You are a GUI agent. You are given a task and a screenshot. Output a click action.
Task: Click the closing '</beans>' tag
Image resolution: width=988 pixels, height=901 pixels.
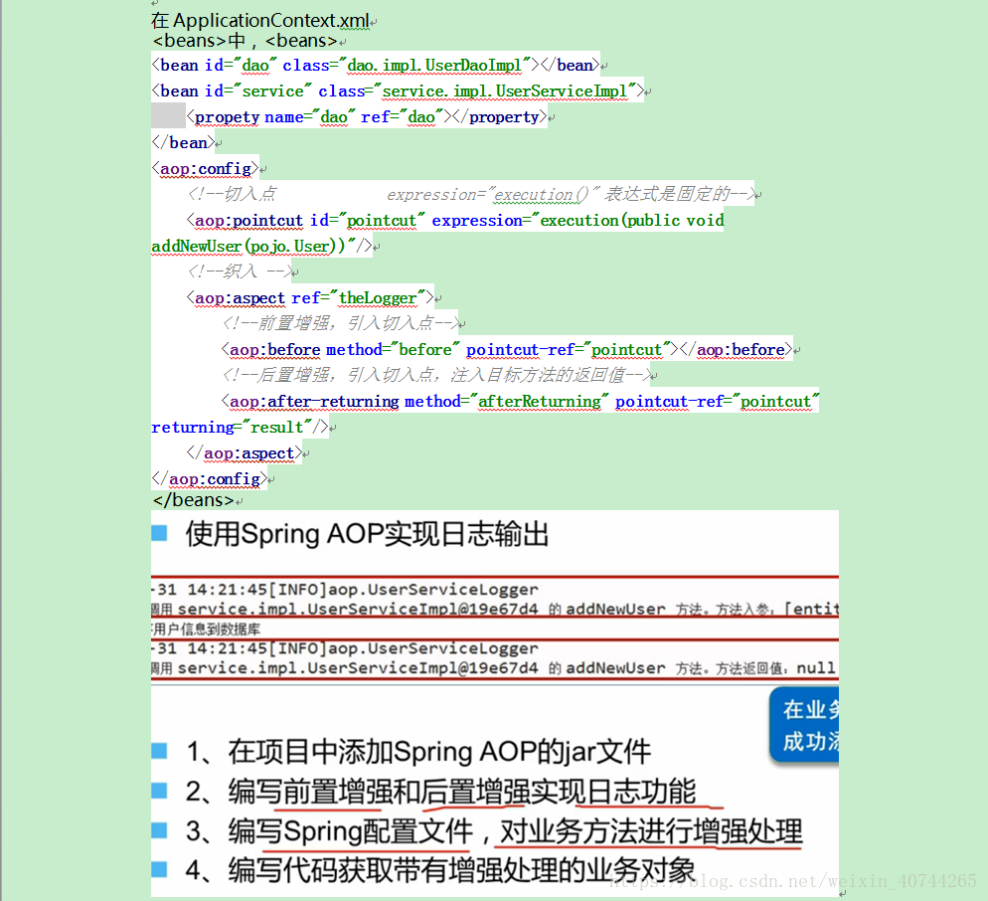[194, 500]
